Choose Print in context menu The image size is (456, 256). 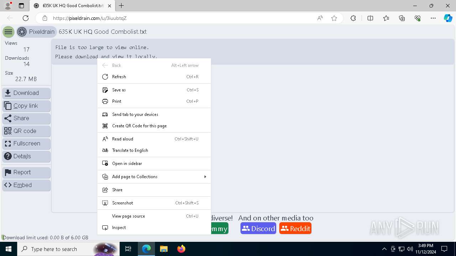click(x=154, y=101)
